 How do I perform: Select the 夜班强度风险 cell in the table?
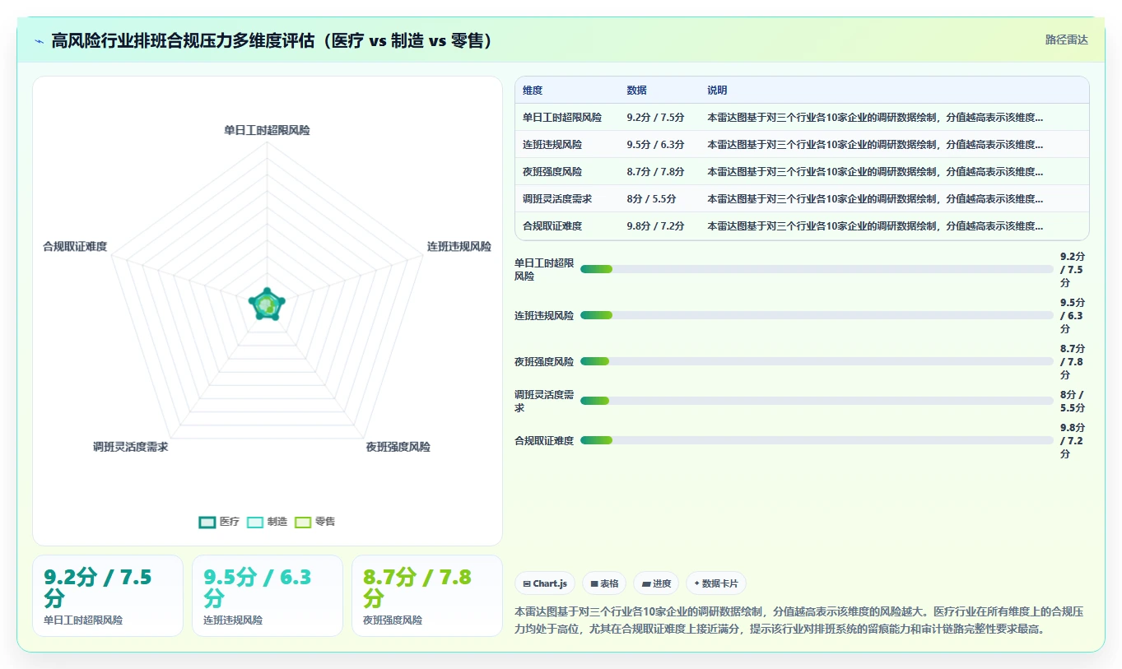coord(552,172)
